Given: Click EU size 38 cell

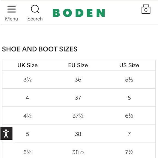Looking at the screenshot, I should (78, 134).
